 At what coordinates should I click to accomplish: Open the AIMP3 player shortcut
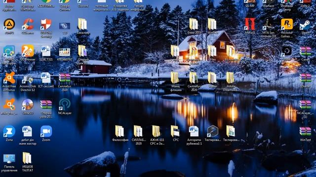click(x=9, y=24)
